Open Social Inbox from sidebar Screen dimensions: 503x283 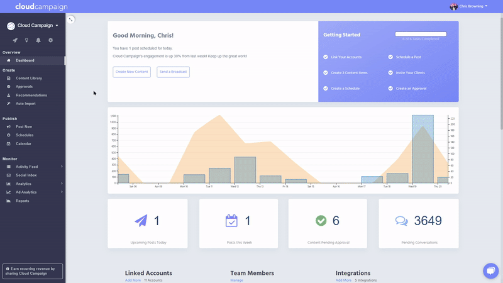coord(26,175)
